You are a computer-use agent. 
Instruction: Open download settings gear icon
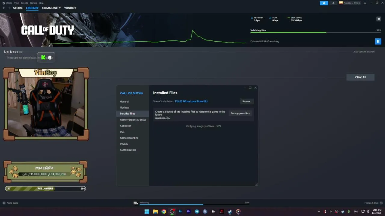point(379,19)
